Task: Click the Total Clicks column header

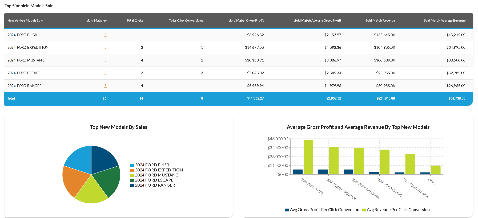Action: point(135,20)
